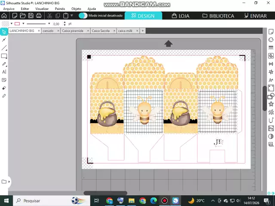This screenshot has height=206, width=275.
Task: Open the Offset star panel
Action: coord(271,104)
